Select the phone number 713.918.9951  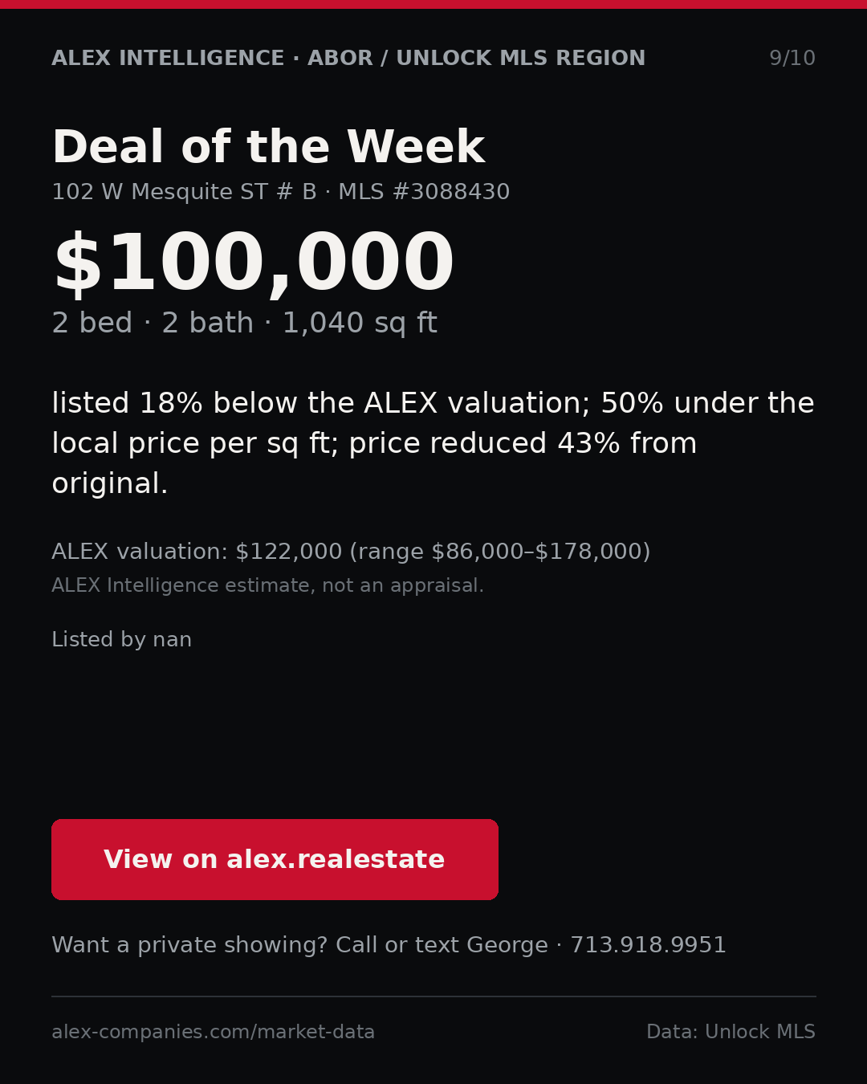(x=648, y=945)
